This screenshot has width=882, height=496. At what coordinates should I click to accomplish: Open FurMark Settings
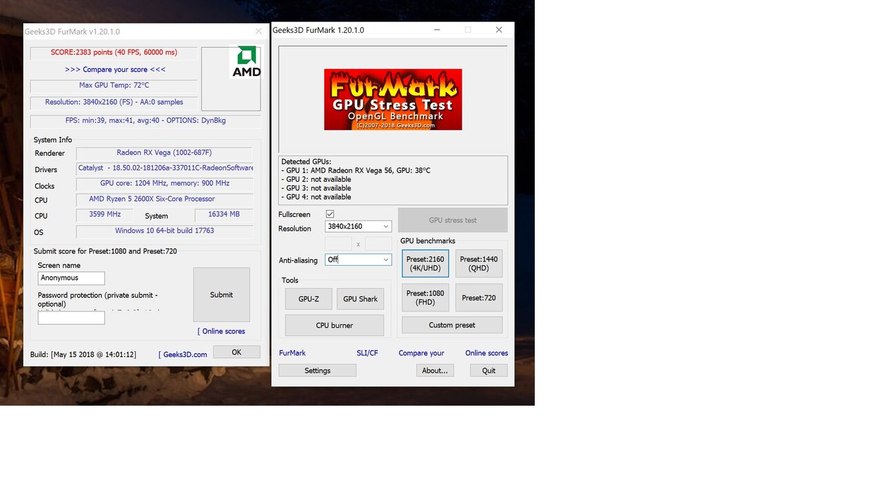pos(318,371)
